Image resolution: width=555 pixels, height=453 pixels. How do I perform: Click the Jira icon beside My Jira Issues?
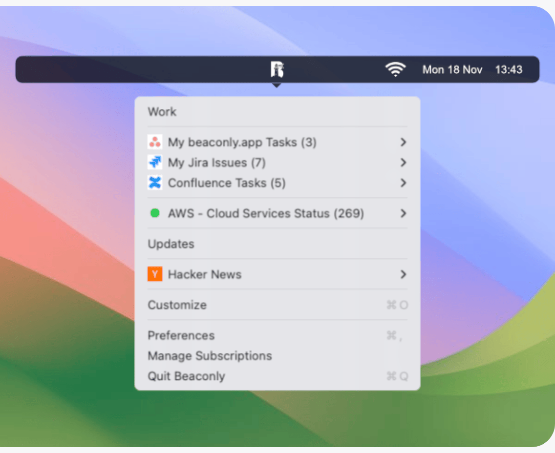click(155, 163)
